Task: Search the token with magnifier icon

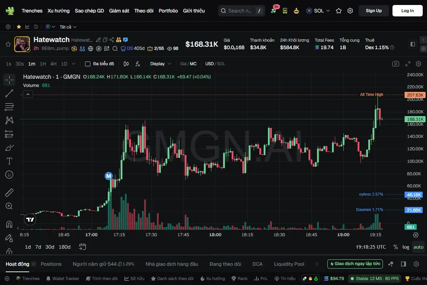Action: coord(115,48)
